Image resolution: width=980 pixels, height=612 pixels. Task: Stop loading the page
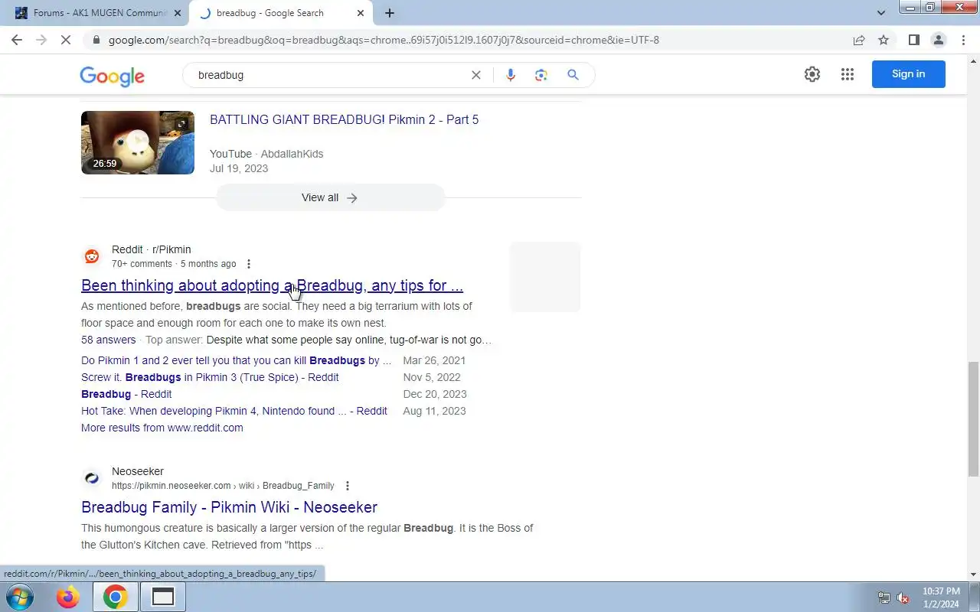tap(66, 40)
